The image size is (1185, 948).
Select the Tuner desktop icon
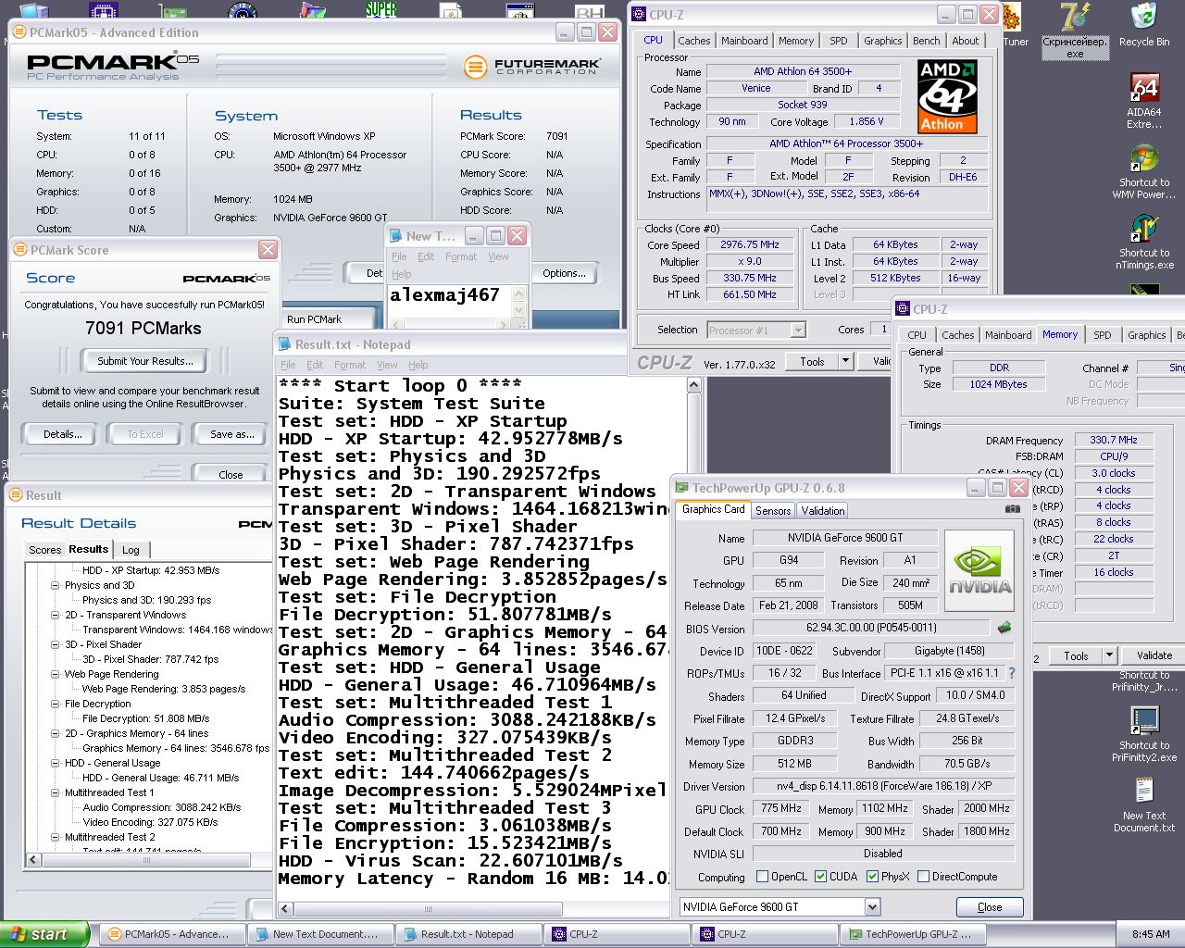[1015, 26]
